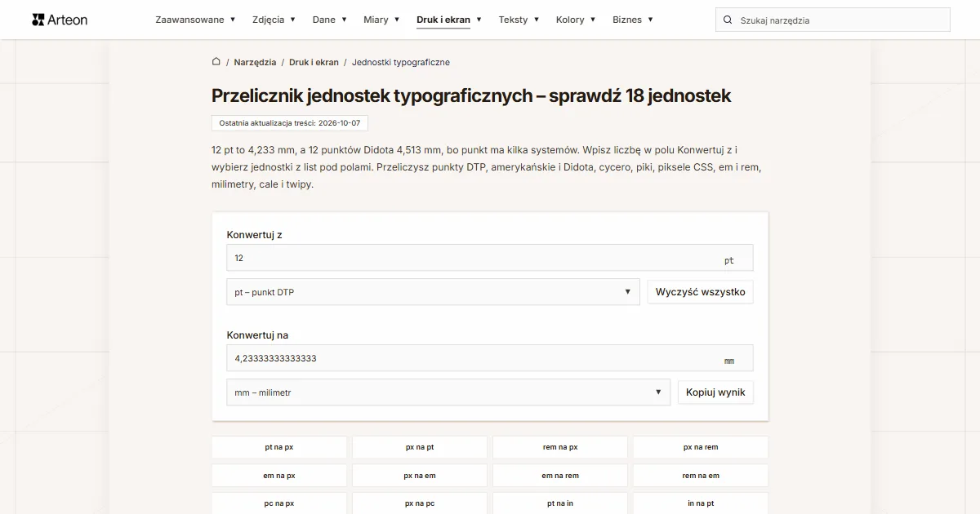Choose the rem na em shortcut

[701, 476]
